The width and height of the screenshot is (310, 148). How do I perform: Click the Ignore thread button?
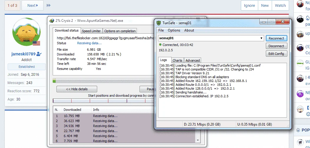pyautogui.click(x=249, y=5)
